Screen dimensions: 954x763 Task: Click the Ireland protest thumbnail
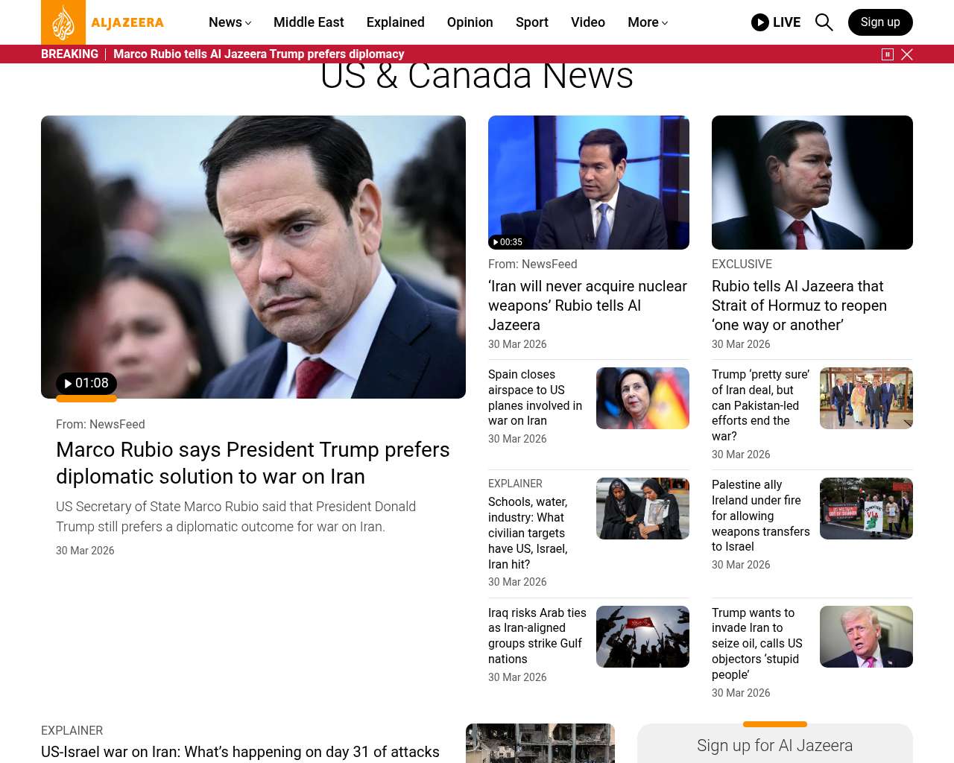[x=866, y=508]
